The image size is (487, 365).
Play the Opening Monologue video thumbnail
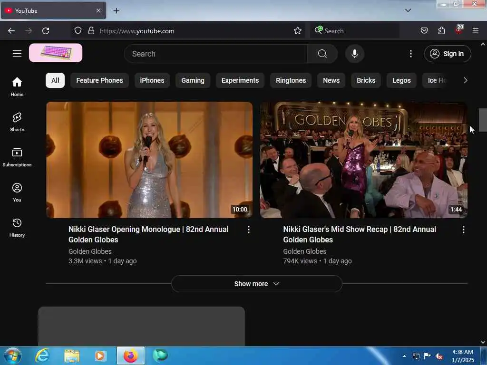coord(149,160)
